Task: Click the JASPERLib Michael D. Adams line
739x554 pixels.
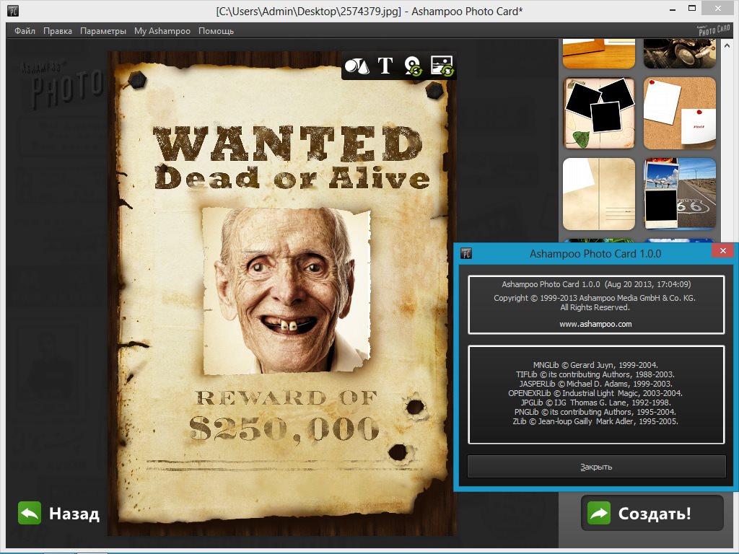Action: (x=595, y=384)
